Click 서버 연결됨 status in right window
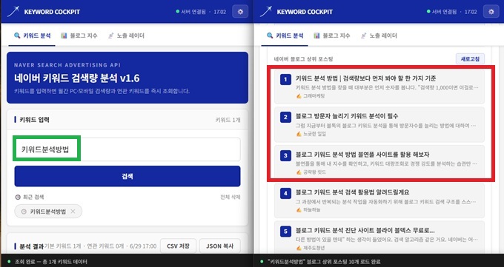 point(442,12)
